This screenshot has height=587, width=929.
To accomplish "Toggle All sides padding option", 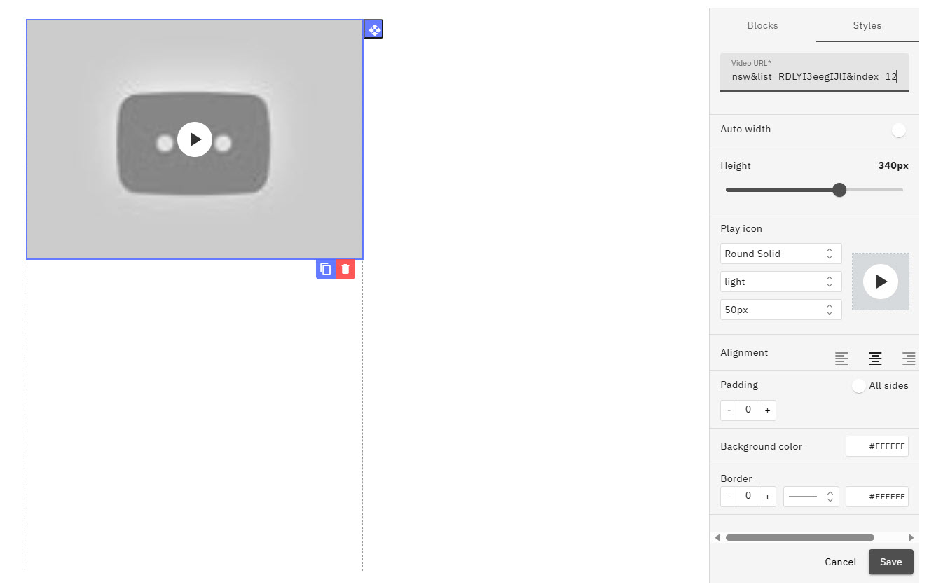I will pos(858,385).
